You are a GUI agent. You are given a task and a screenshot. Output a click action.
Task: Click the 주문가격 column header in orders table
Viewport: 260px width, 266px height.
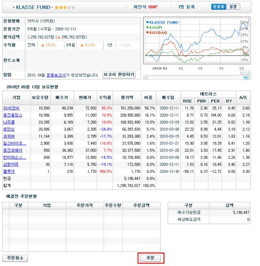point(85,205)
